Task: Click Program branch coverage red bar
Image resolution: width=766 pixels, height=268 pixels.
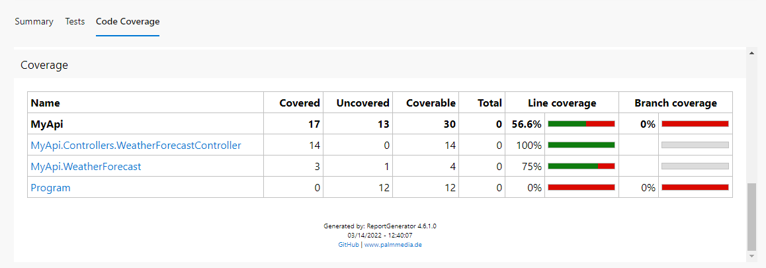Action: pyautogui.click(x=695, y=188)
